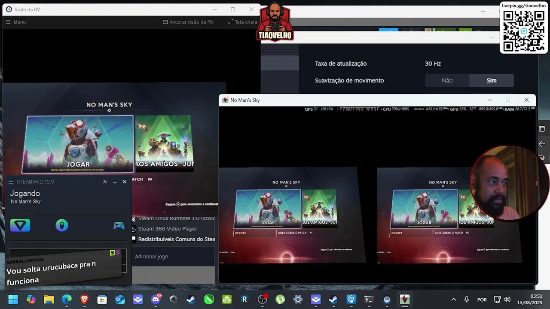Image resolution: width=550 pixels, height=309 pixels.
Task: Open the gear settings app on taskbar
Action: click(298, 300)
